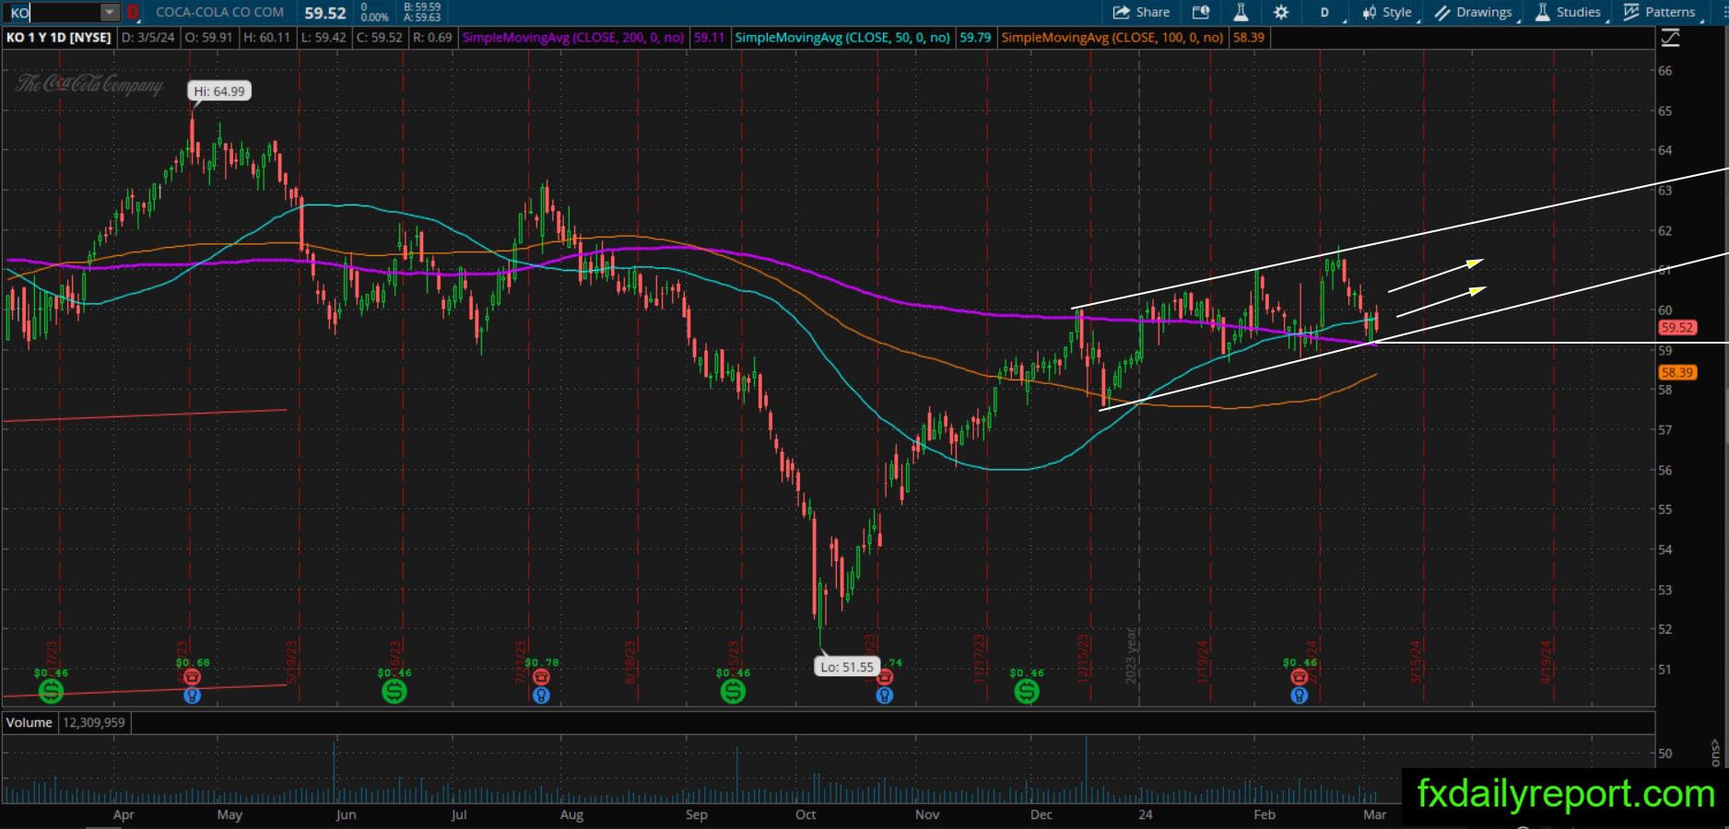Image resolution: width=1729 pixels, height=829 pixels.
Task: Click the Patterns chart icon
Action: [1631, 12]
